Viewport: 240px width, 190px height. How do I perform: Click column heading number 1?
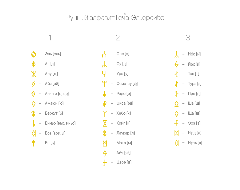pyautogui.click(x=50, y=38)
